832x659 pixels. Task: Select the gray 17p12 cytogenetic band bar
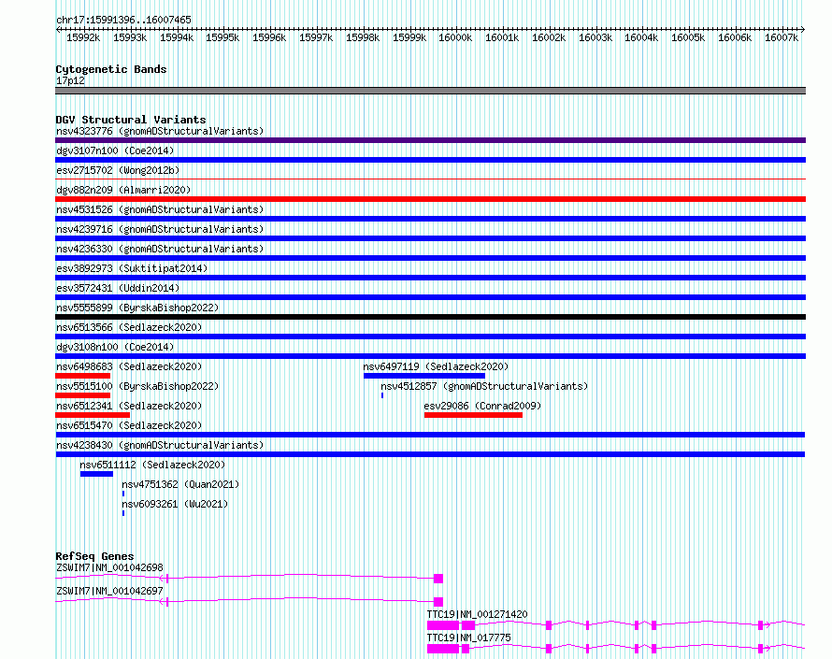430,91
